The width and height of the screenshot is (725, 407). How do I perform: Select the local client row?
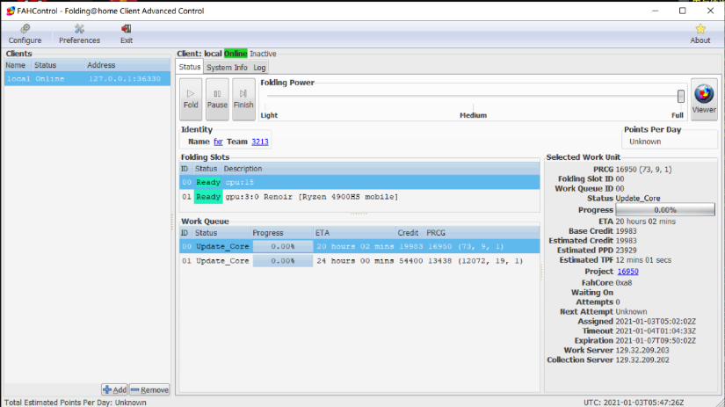tap(87, 78)
